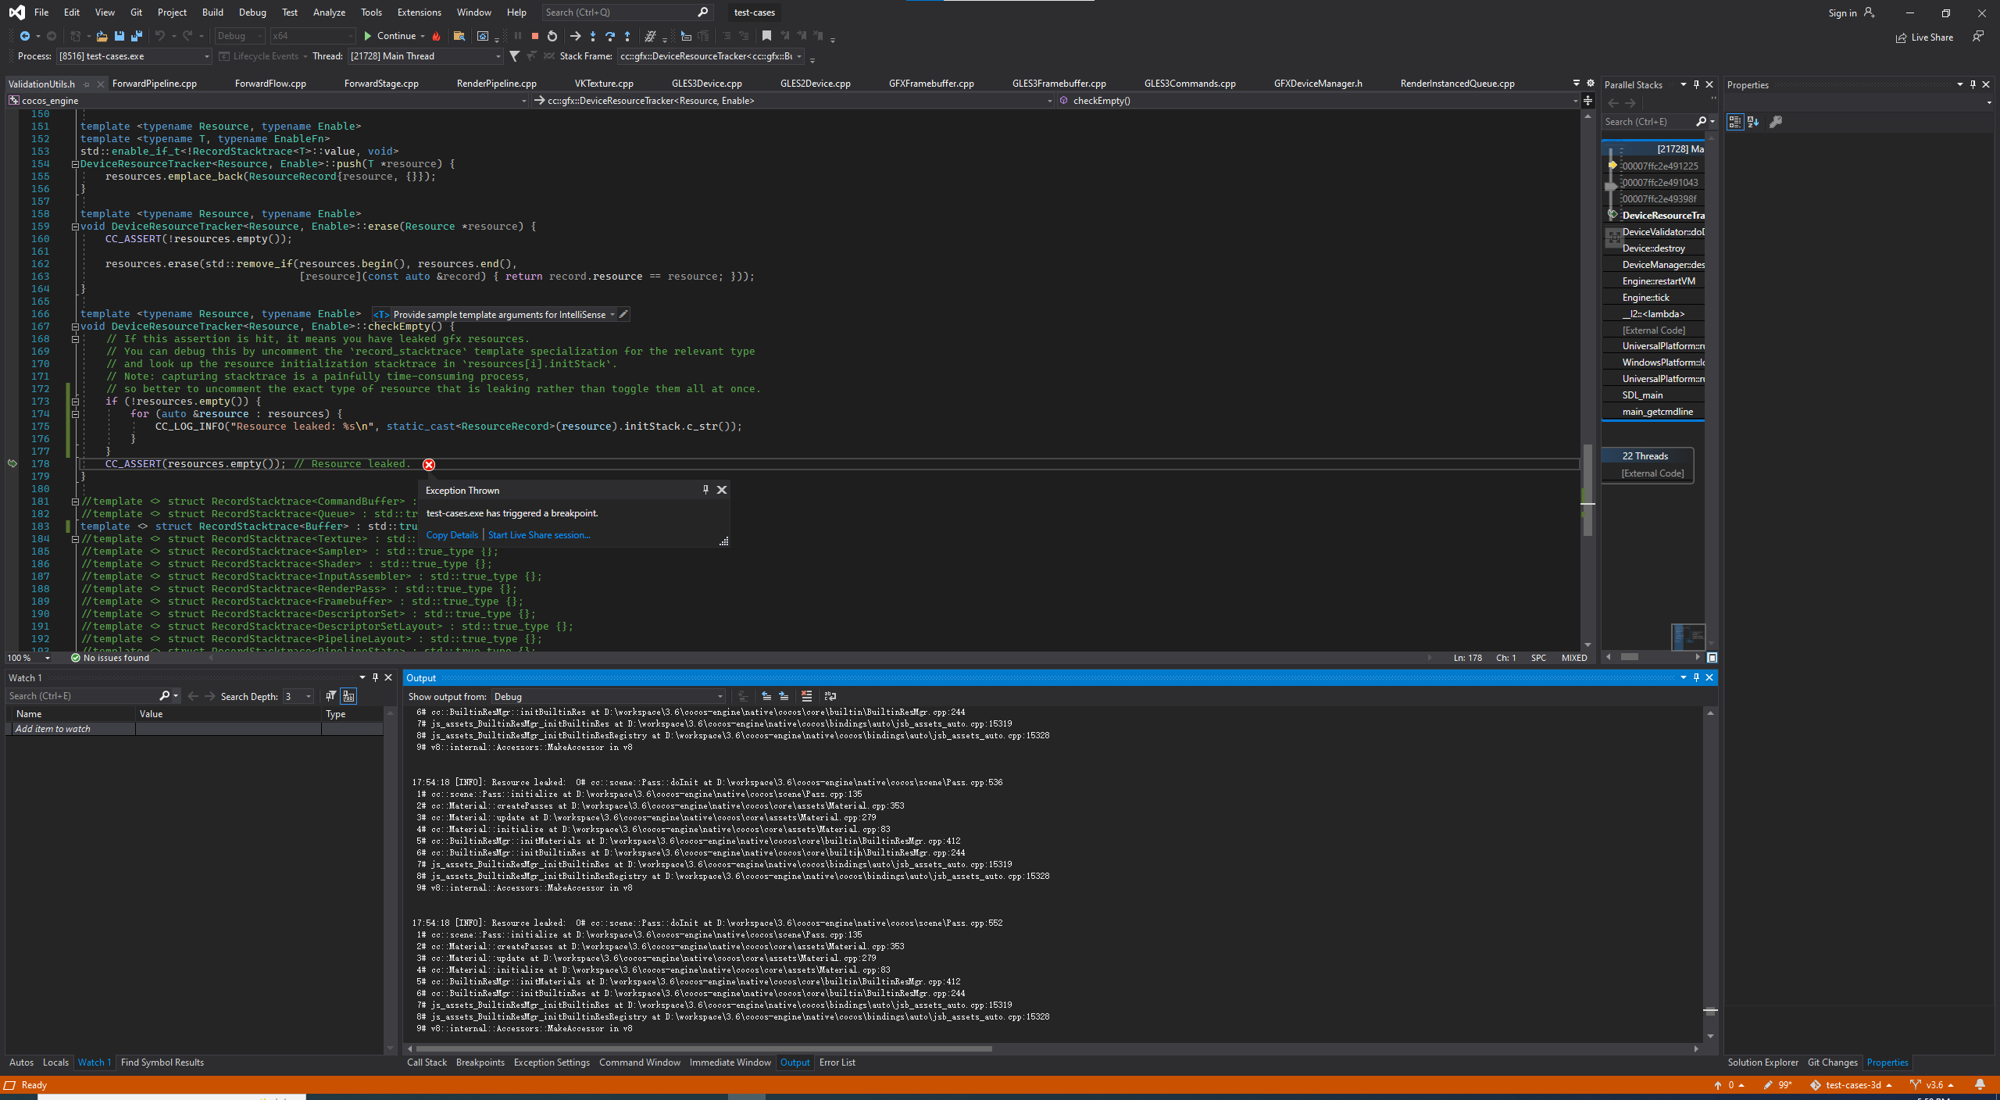Open the Process dropdown showing test-cases.exe
This screenshot has width=2000, height=1100.
[x=134, y=56]
